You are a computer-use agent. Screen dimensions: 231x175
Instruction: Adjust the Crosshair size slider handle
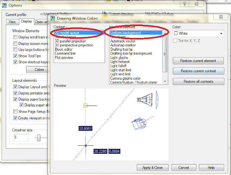click(x=39, y=138)
